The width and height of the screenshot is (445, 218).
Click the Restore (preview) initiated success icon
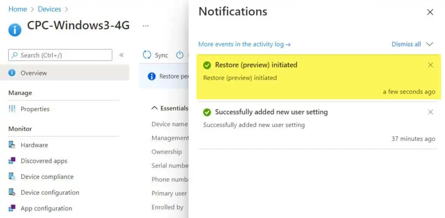click(x=207, y=65)
